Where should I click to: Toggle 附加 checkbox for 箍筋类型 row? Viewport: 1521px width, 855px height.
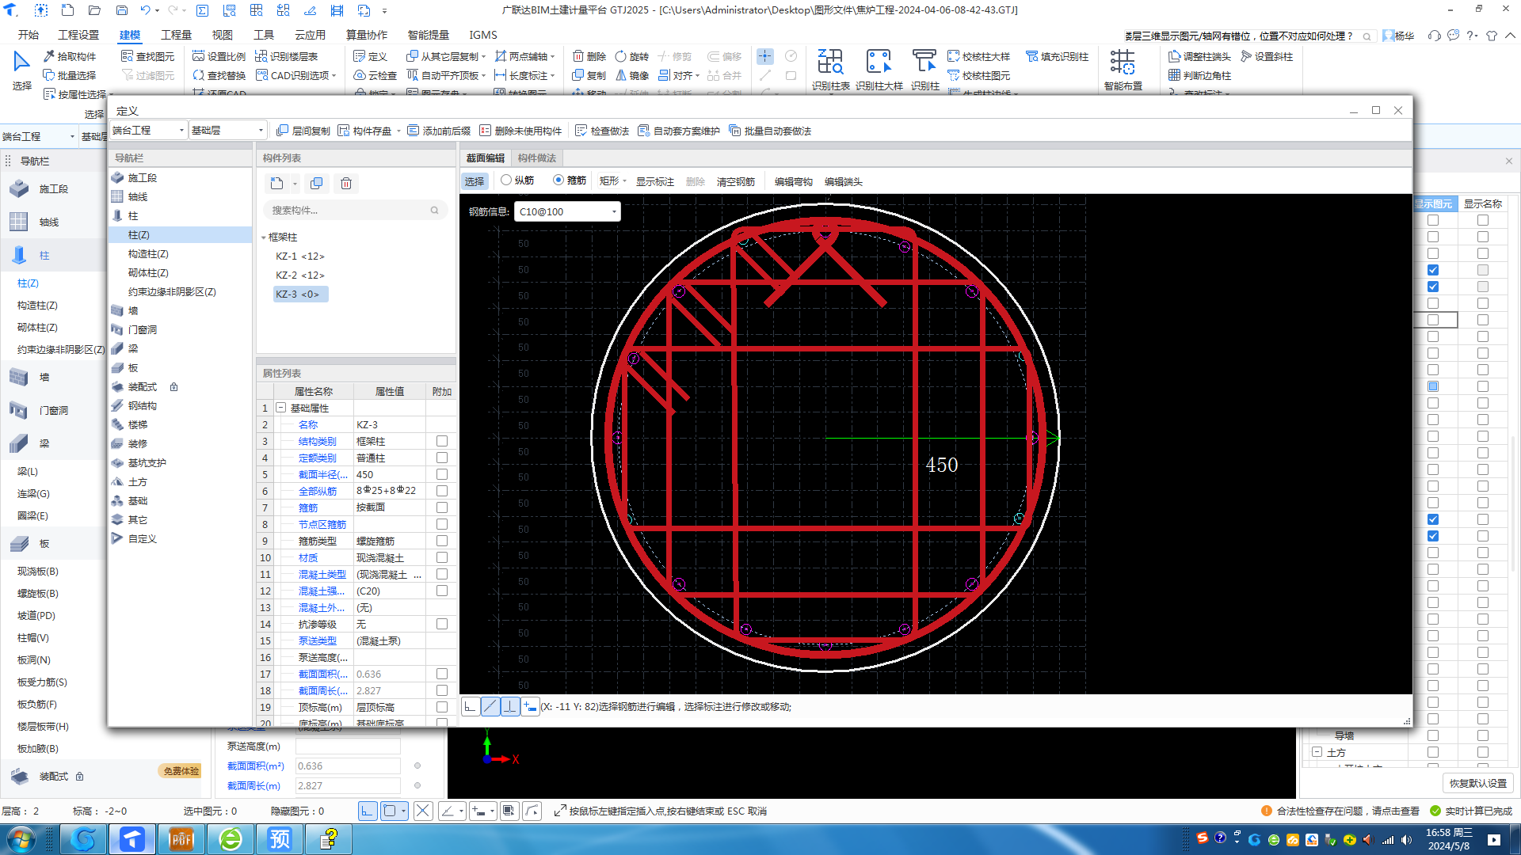point(442,541)
